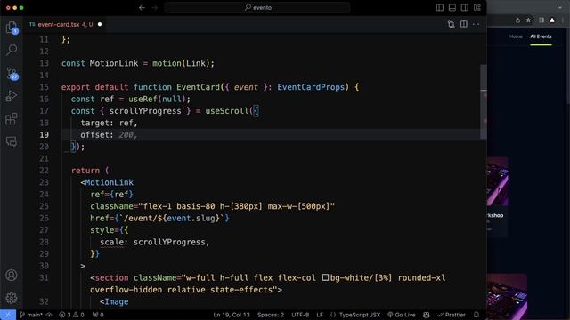Click the MotionLink tag on line 23
570x320 pixels.
pyautogui.click(x=109, y=182)
